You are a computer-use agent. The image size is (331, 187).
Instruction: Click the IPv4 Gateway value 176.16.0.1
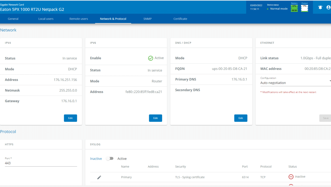pyautogui.click(x=69, y=101)
